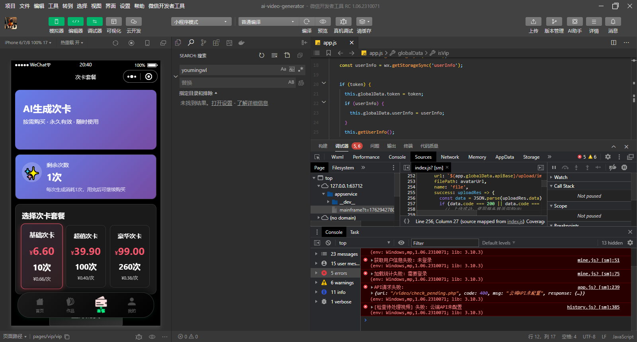
Task: Toggle the Simulator panel button
Action: [57, 21]
